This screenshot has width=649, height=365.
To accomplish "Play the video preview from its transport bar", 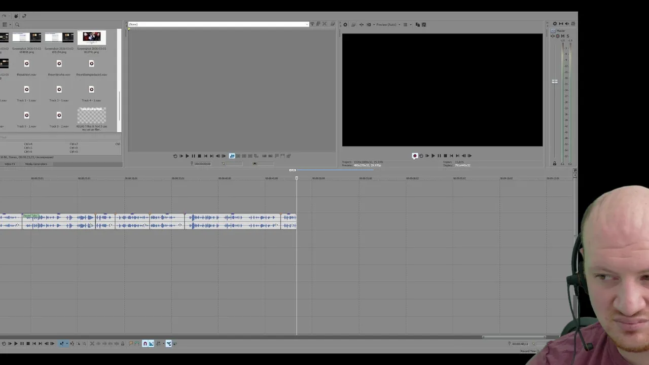I will pyautogui.click(x=433, y=156).
